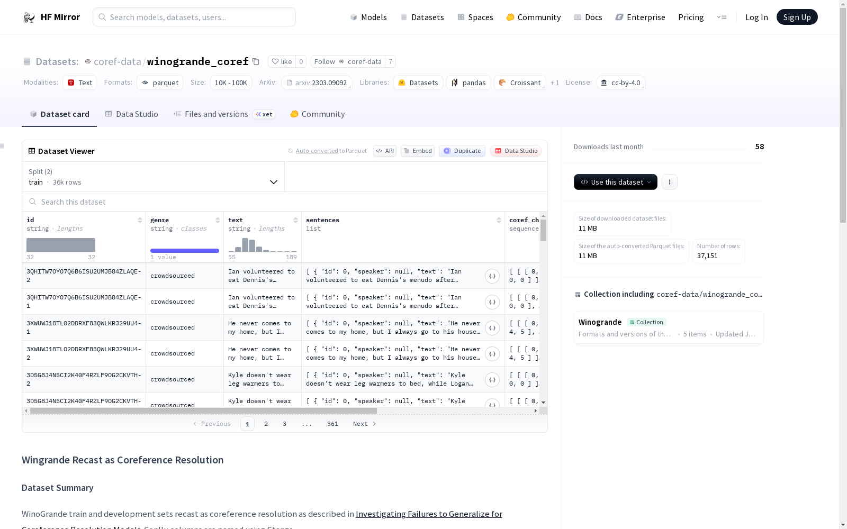Open the API button in Dataset Viewer
Image resolution: width=847 pixels, height=529 pixels.
(x=385, y=151)
